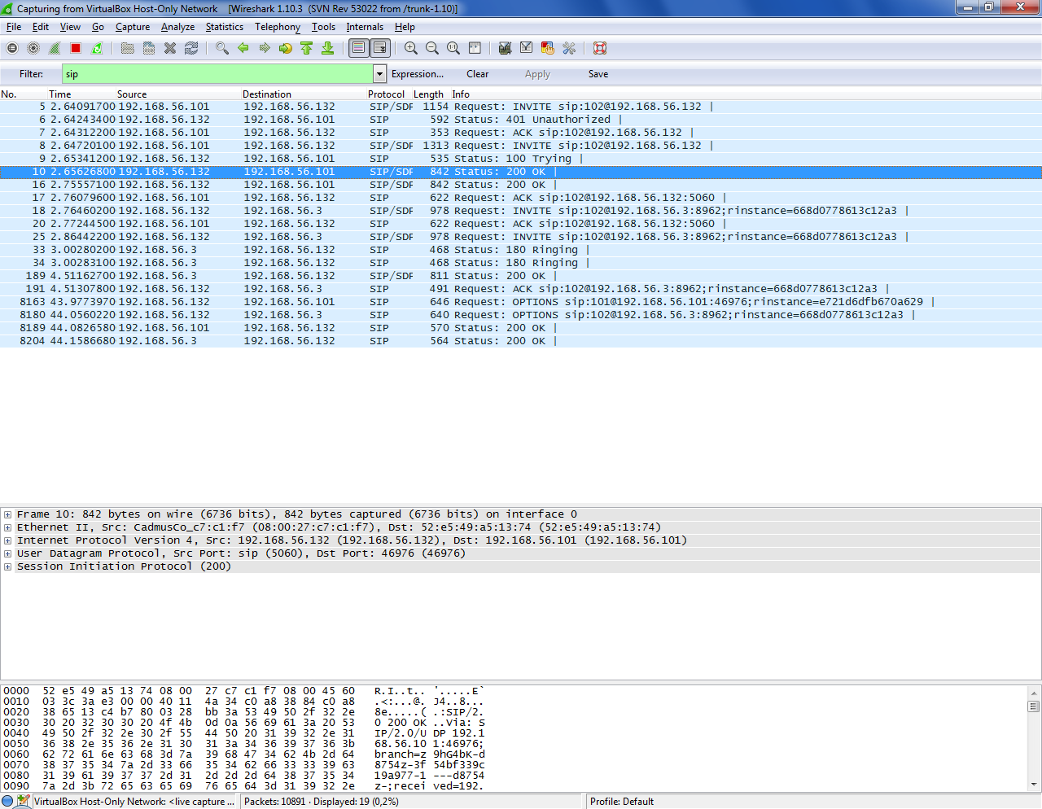
Task: Click the Find packet magnifier icon
Action: click(x=221, y=49)
